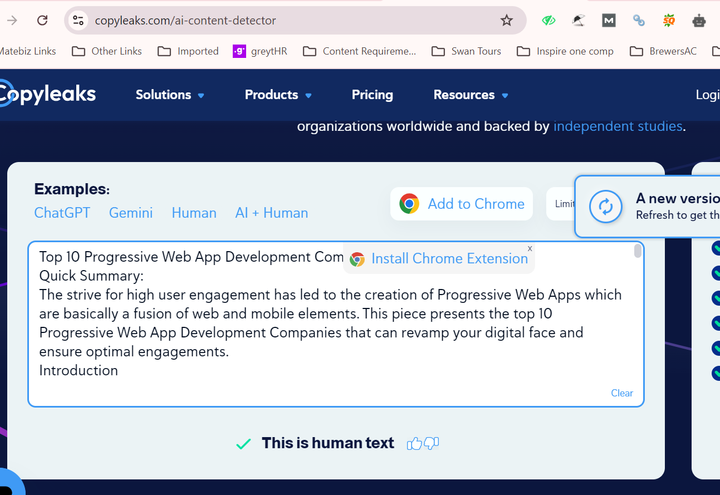Load the Gemini example
The width and height of the screenshot is (720, 495).
[x=131, y=213]
